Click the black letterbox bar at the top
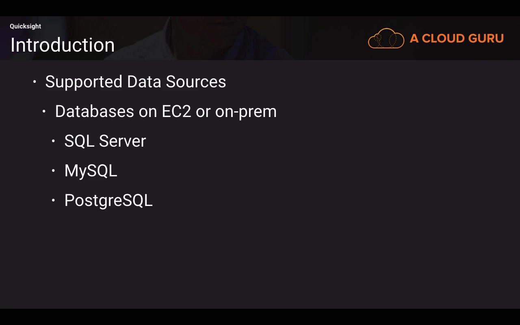 [x=260, y=8]
